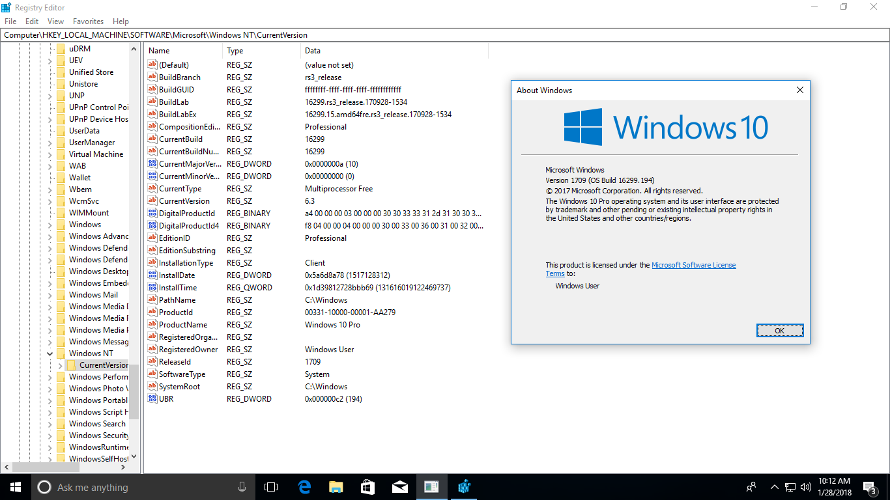Click the ProductName string value icon
The width and height of the screenshot is (890, 500).
point(152,324)
